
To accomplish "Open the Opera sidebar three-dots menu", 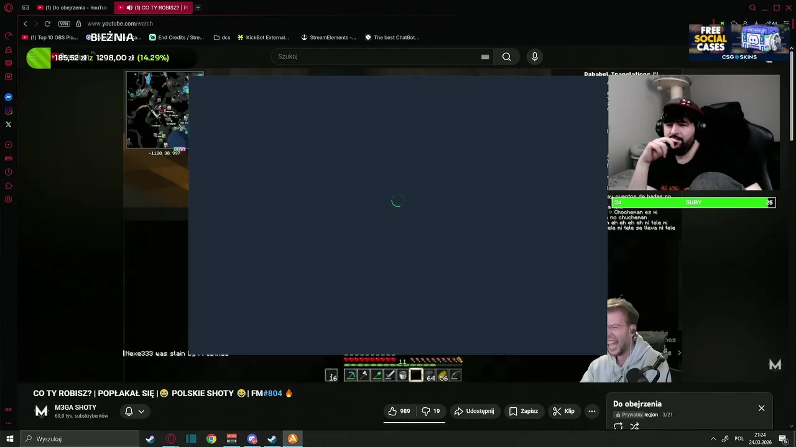I will [9, 423].
